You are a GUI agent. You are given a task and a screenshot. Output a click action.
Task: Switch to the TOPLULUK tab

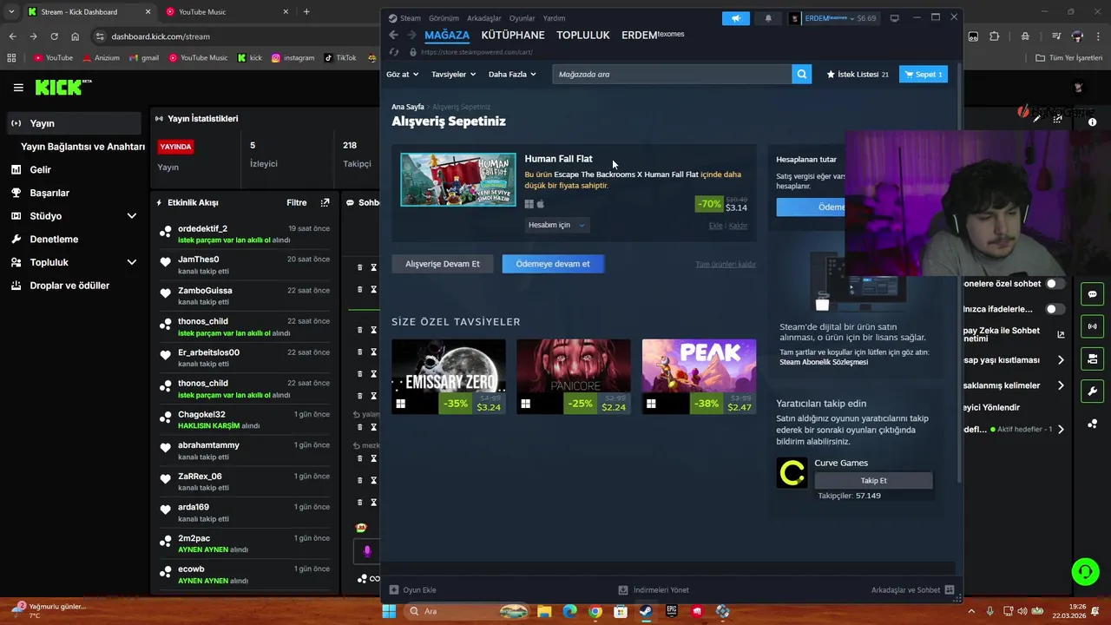click(583, 36)
